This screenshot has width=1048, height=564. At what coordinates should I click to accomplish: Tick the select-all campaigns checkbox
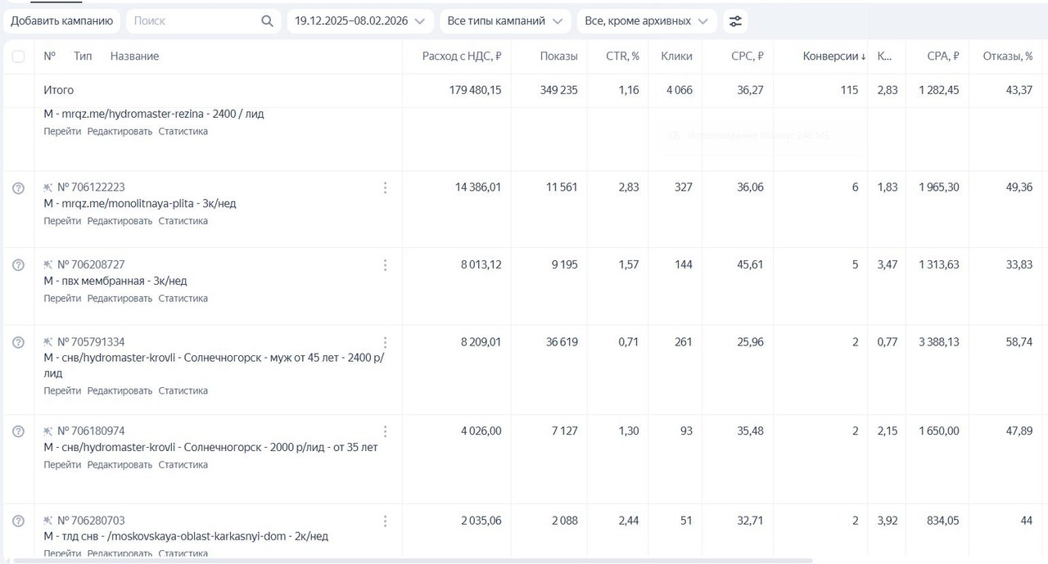click(x=19, y=56)
